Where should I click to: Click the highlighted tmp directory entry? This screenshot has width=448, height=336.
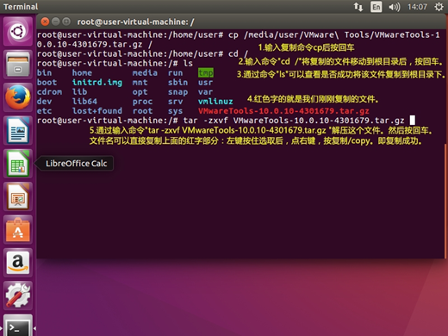pyautogui.click(x=206, y=73)
